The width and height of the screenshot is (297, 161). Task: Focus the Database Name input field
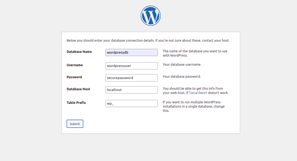(131, 53)
